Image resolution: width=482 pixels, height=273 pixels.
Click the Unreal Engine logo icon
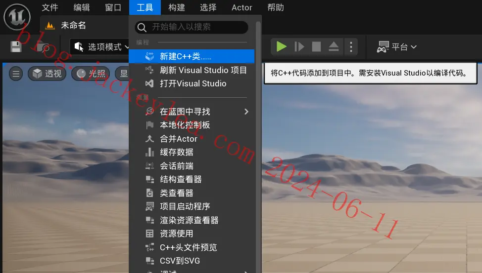[17, 17]
